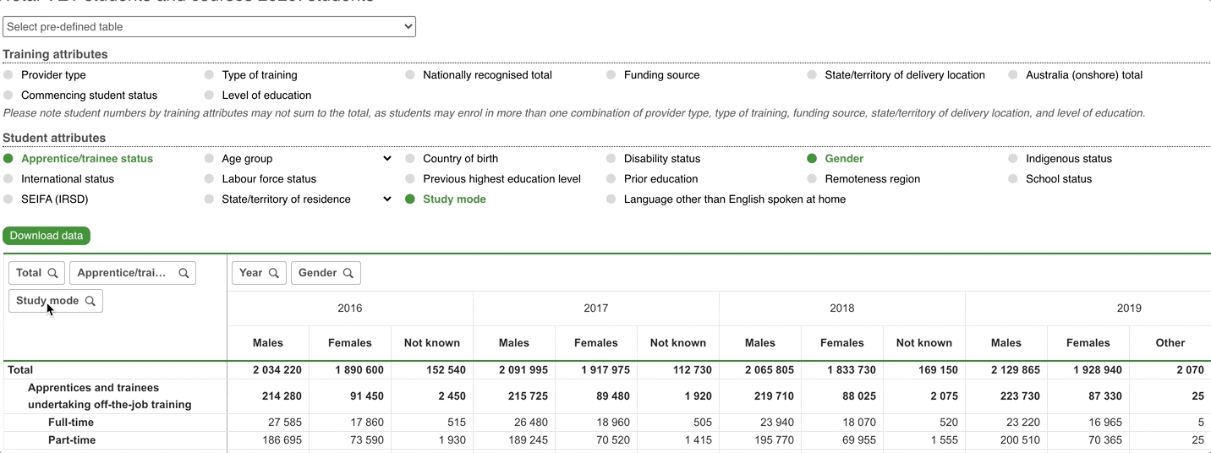1211x453 pixels.
Task: Click the search icon in Apprentice/trainee chip
Action: coord(184,273)
